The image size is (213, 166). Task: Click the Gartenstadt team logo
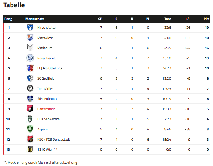pyautogui.click(x=30, y=109)
